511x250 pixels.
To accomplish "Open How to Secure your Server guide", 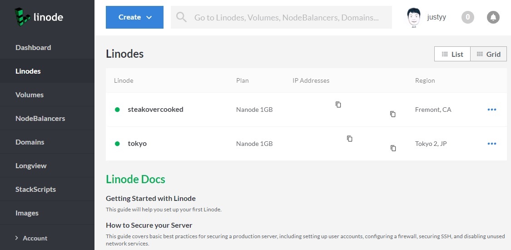I will [149, 225].
